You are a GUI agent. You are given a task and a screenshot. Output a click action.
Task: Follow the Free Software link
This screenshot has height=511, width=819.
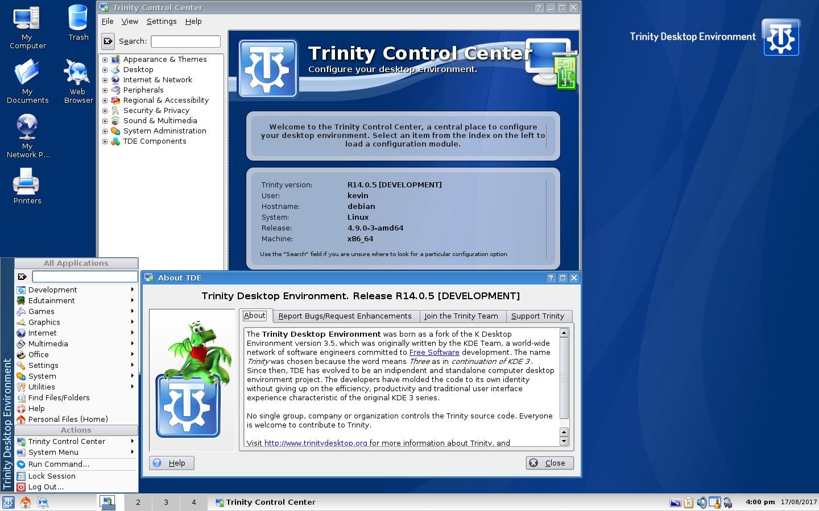tap(434, 352)
